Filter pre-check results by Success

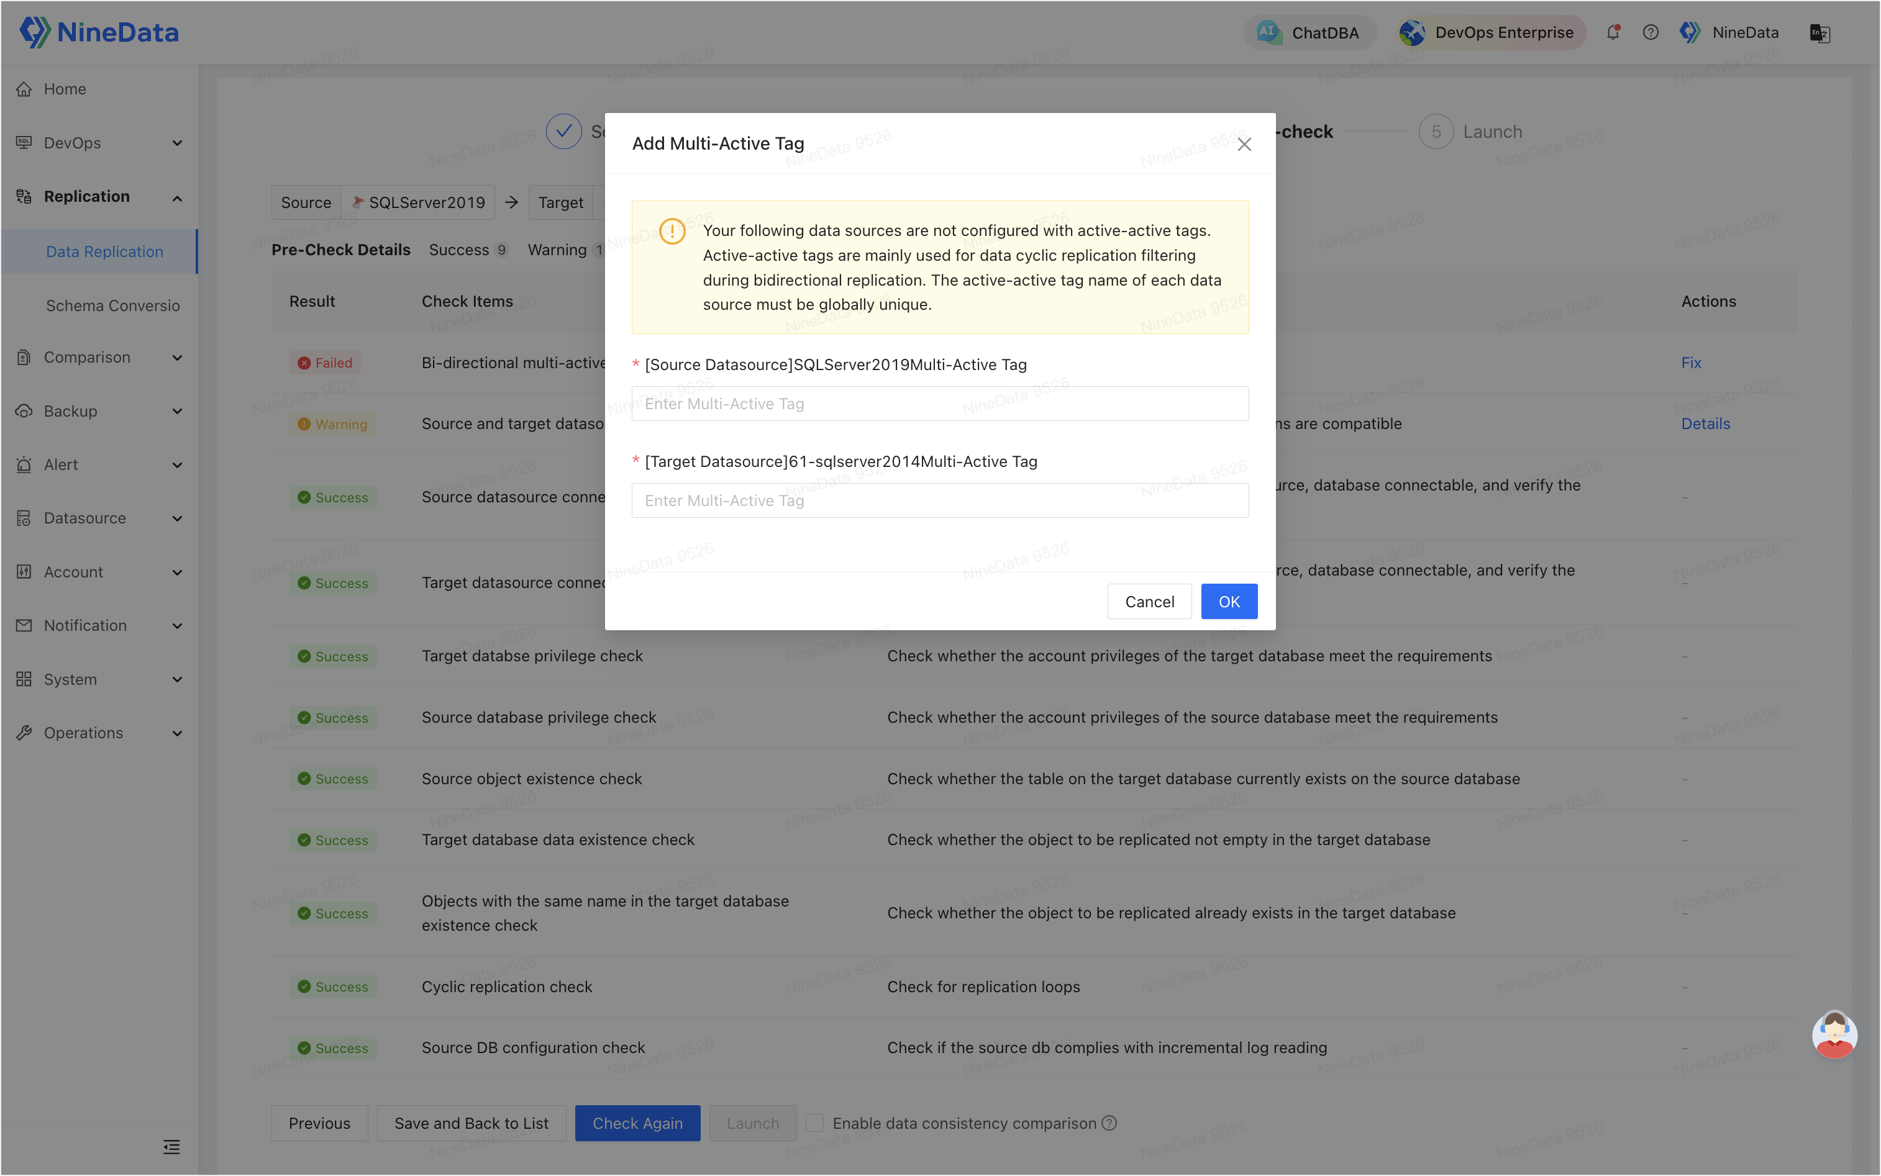click(468, 250)
